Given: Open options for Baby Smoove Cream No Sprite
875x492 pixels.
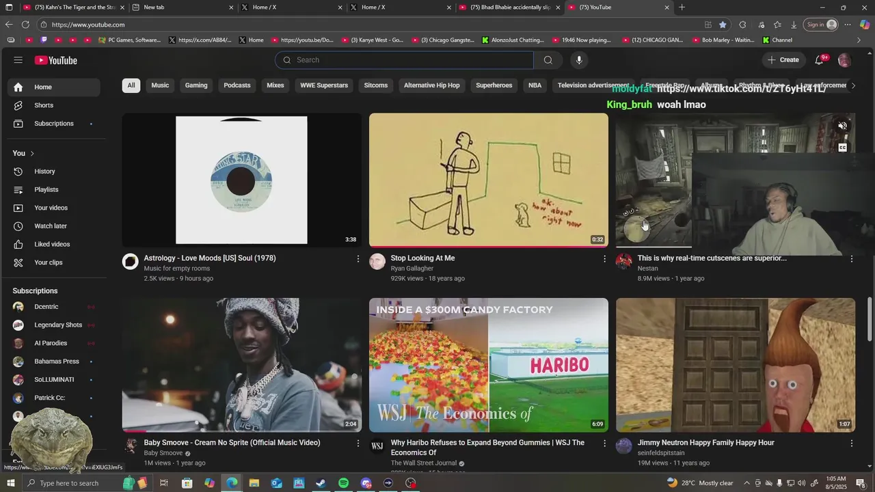Looking at the screenshot, I should click(358, 443).
